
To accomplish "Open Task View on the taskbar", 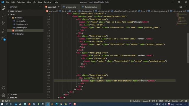I will (x=11, y=104).
